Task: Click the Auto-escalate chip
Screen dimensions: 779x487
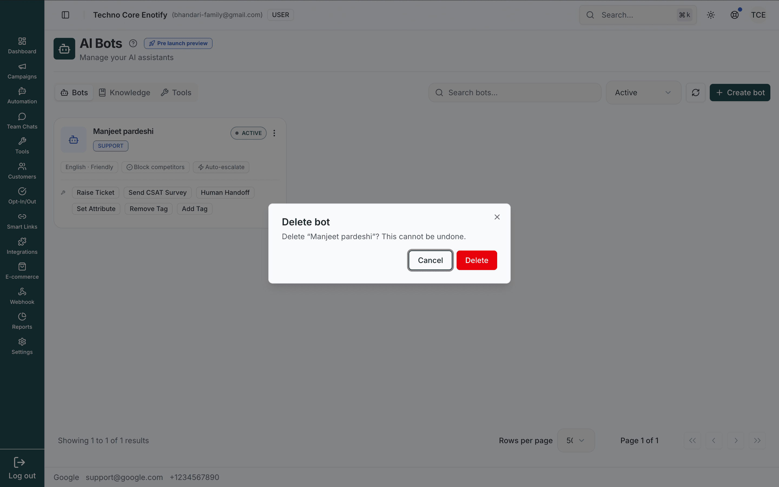Action: [x=221, y=167]
